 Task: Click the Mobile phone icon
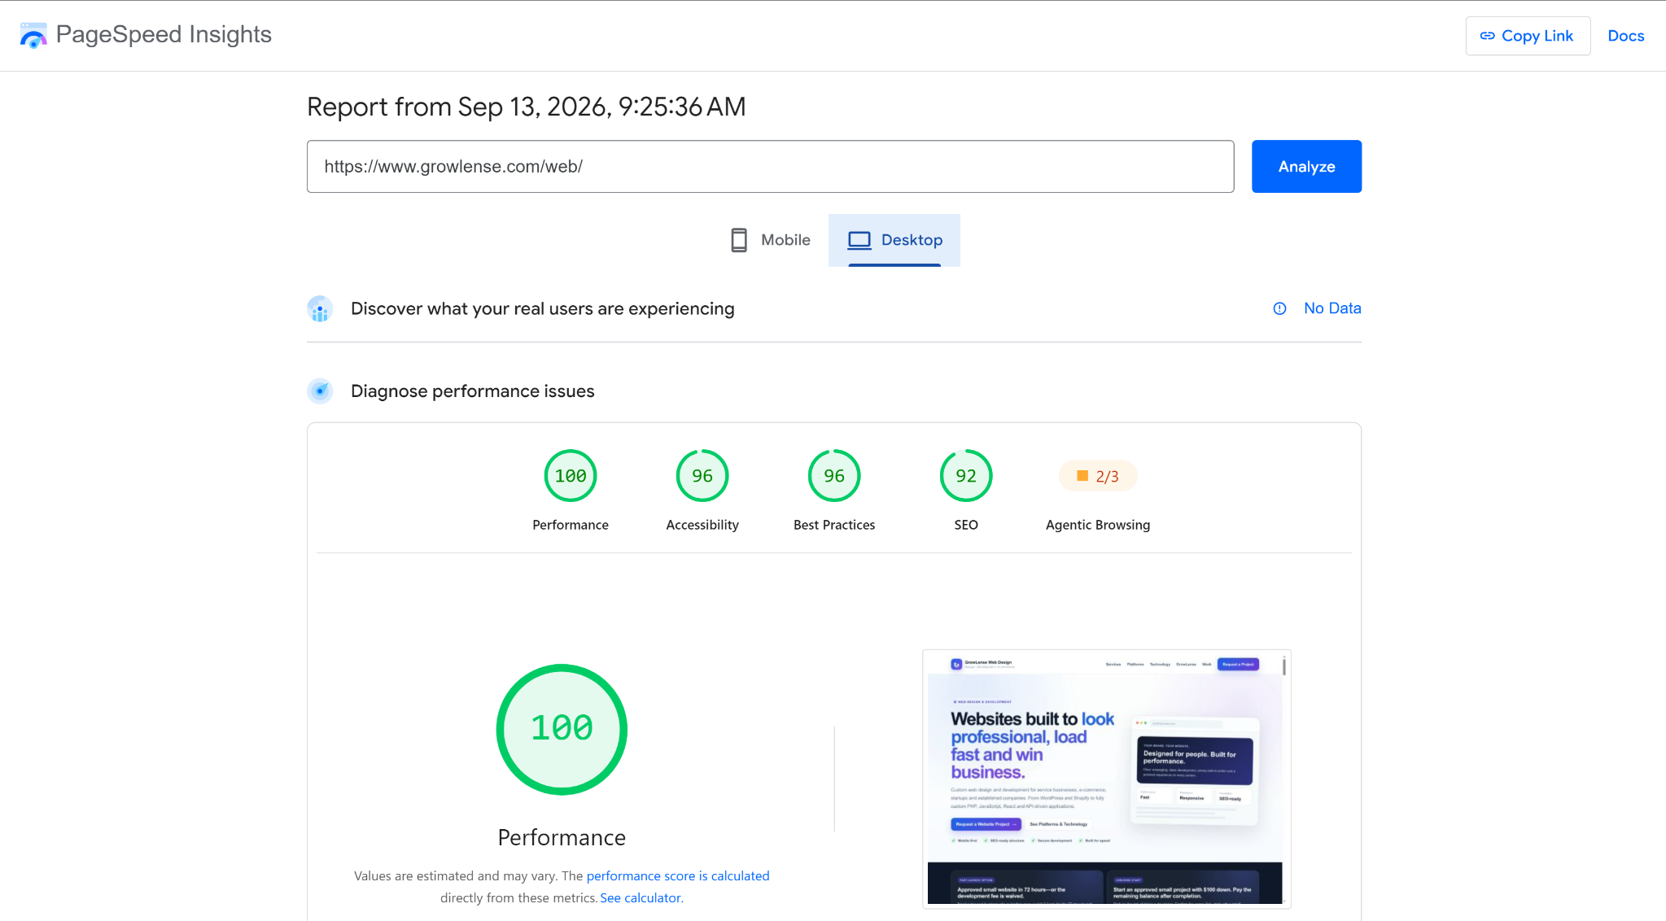click(x=739, y=240)
